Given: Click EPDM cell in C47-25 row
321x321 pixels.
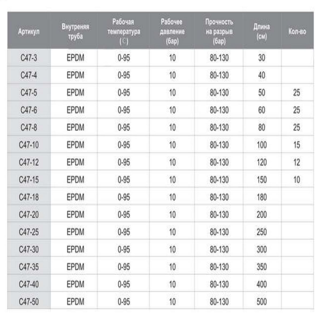Looking at the screenshot, I should pyautogui.click(x=75, y=232).
